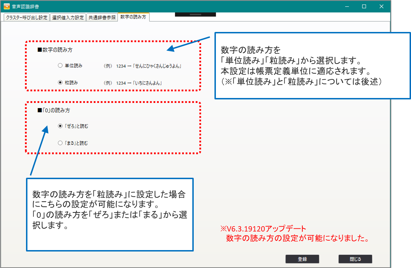411x268 pixels.
Task: Open the クラスター呼び出し設定 tab
Action: pos(26,18)
